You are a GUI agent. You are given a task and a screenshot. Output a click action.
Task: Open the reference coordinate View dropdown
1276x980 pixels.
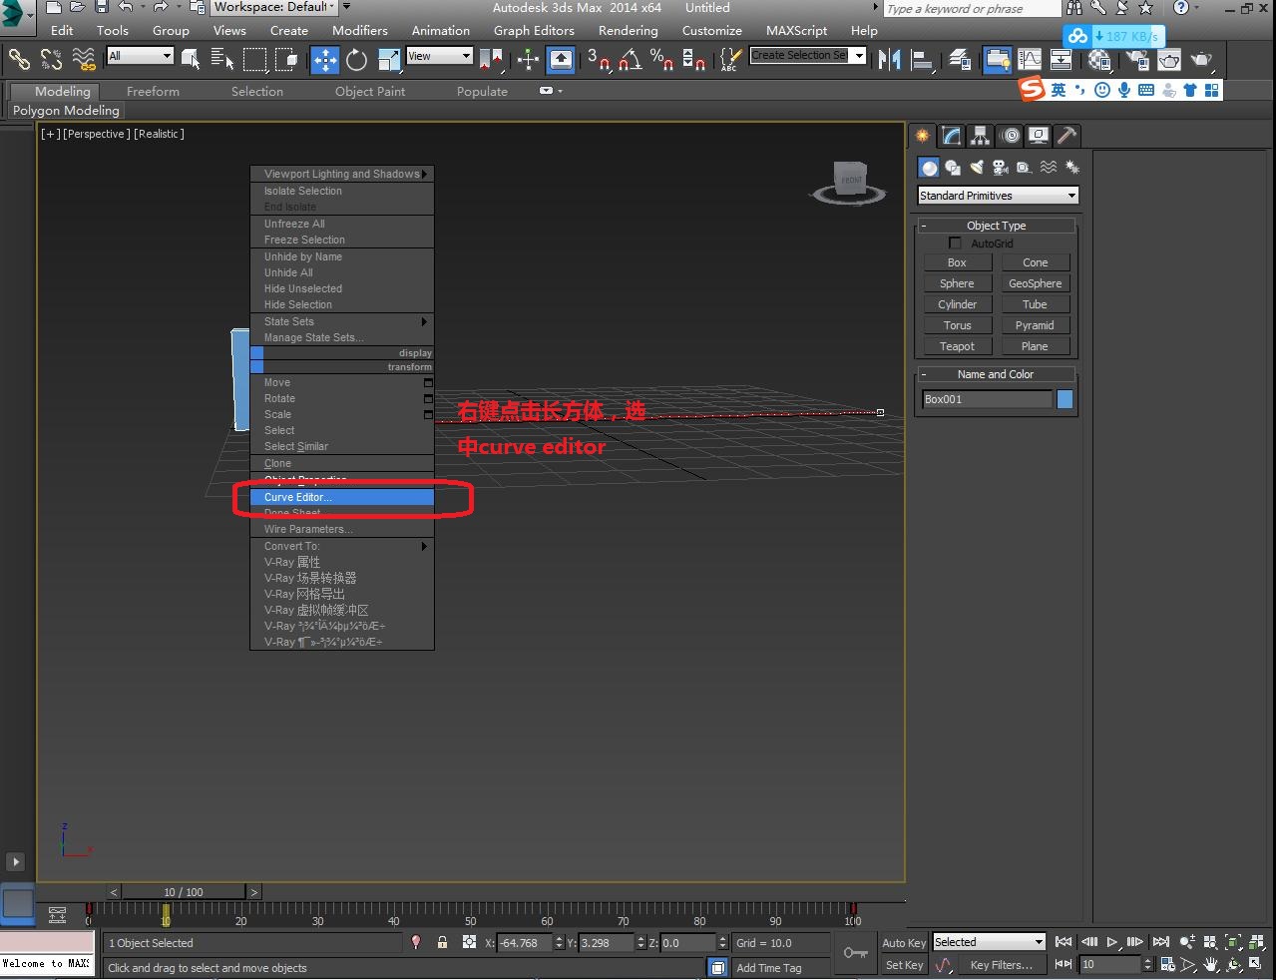coord(440,56)
